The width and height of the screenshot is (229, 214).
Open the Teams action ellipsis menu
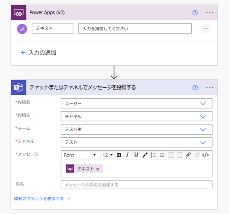coord(210,88)
